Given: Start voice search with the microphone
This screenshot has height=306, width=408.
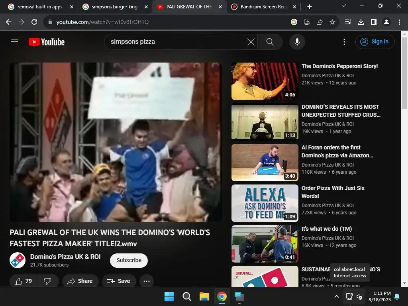Looking at the screenshot, I should (x=297, y=41).
